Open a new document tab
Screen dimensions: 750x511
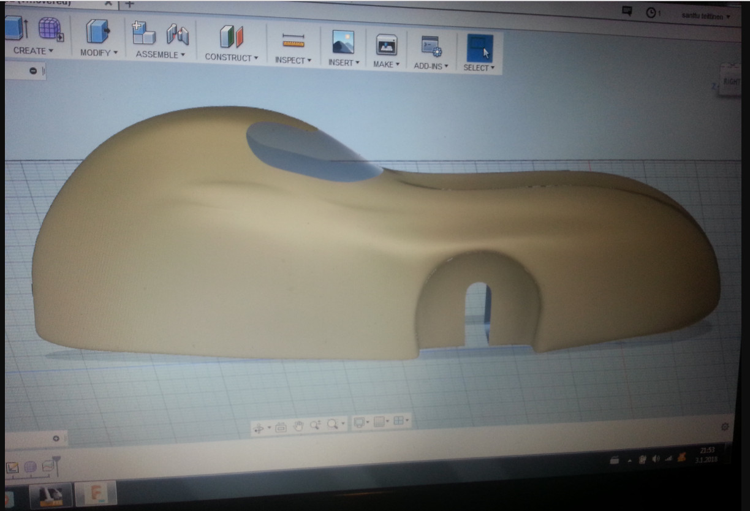(129, 4)
